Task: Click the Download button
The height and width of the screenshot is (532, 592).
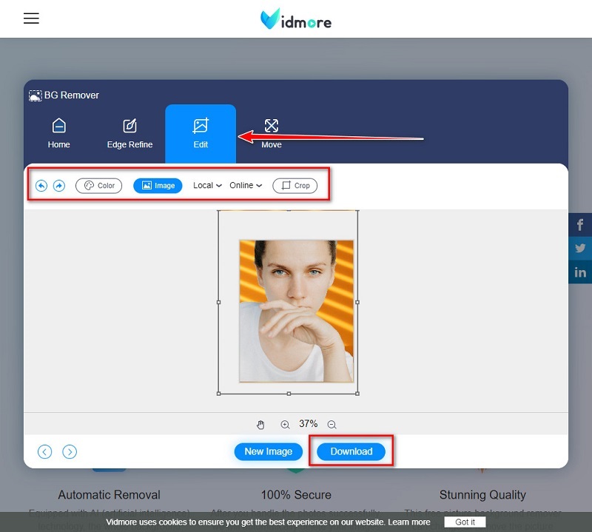Action: pyautogui.click(x=351, y=451)
